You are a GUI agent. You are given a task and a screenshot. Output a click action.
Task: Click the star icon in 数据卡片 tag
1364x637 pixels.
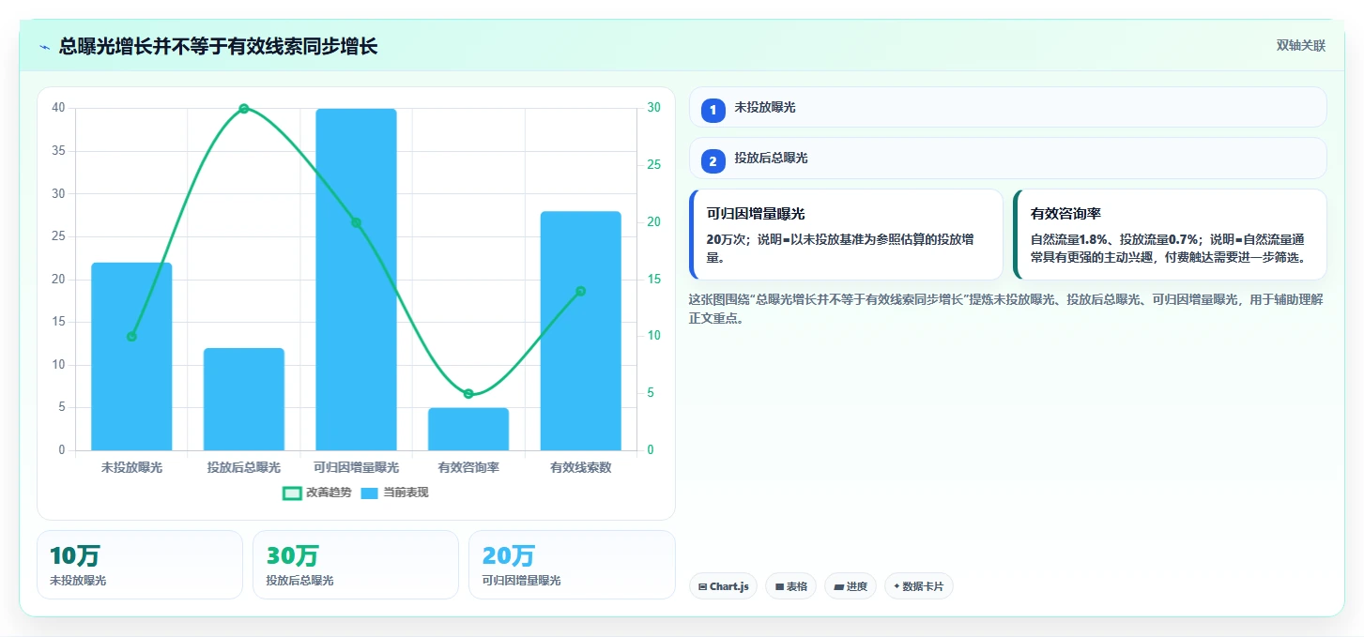click(897, 586)
